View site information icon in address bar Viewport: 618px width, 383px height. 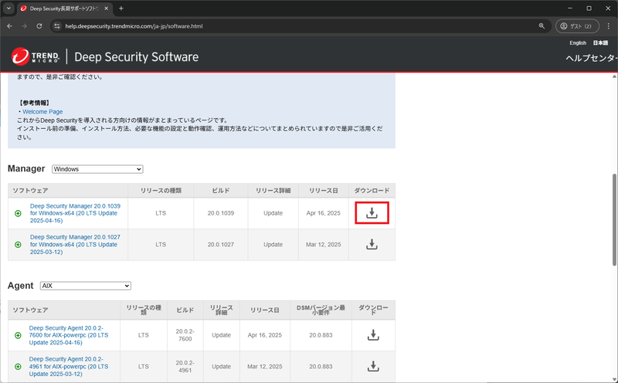point(57,26)
